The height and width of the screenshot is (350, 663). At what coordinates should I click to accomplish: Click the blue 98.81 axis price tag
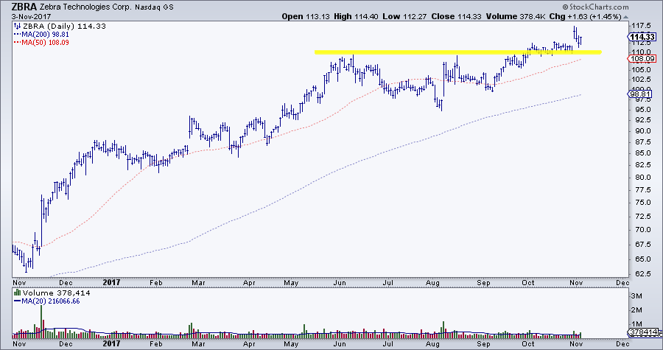coord(638,94)
